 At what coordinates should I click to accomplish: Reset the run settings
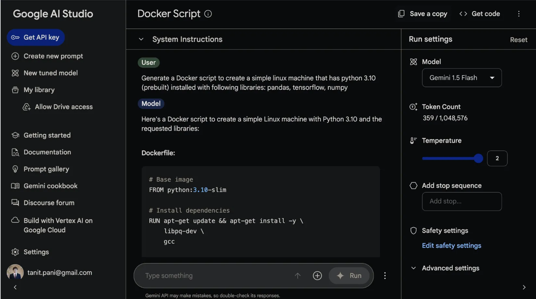coord(519,40)
